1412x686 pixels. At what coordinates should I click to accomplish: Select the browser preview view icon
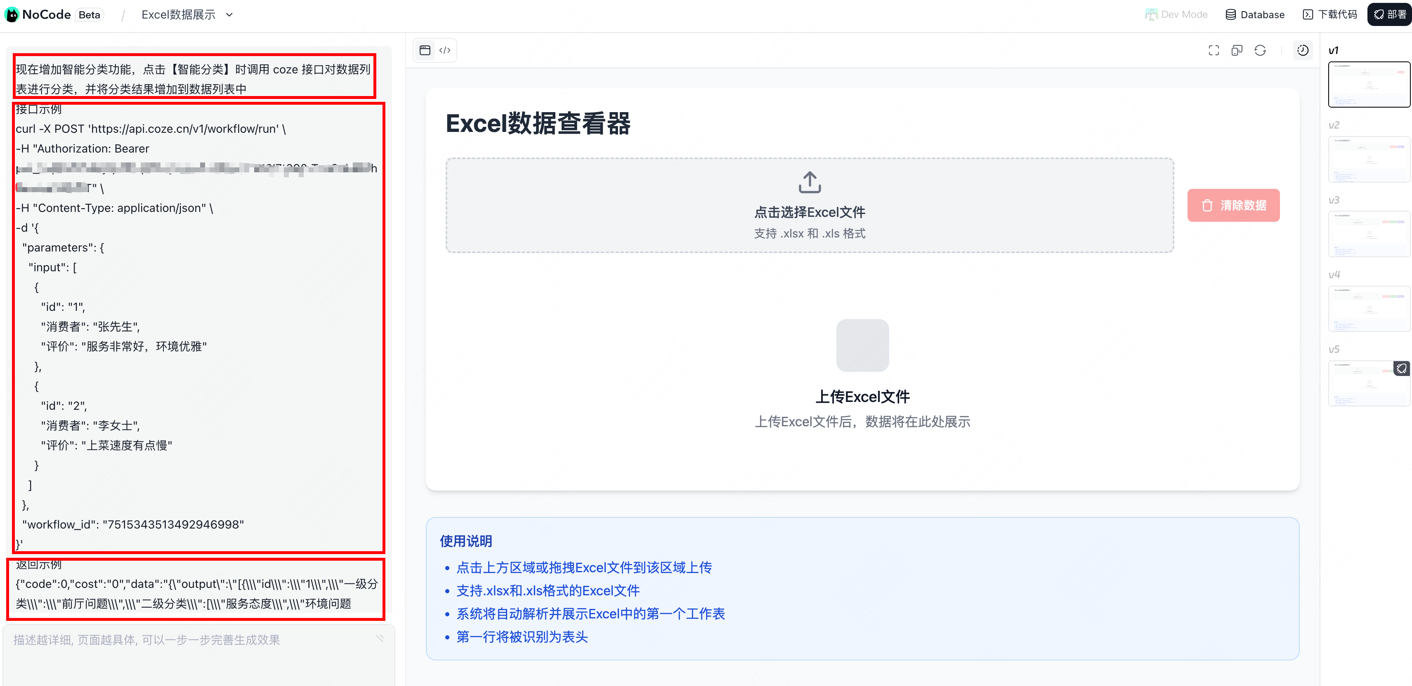tap(425, 50)
